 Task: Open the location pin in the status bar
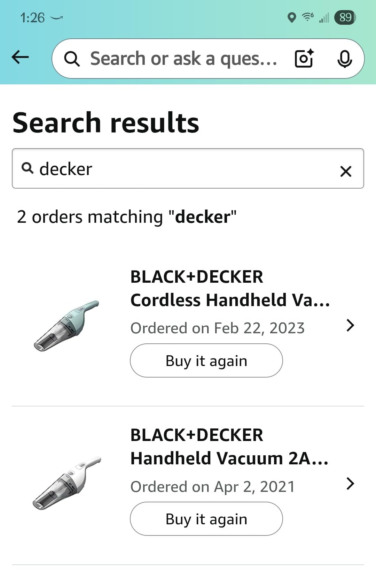coord(291,17)
